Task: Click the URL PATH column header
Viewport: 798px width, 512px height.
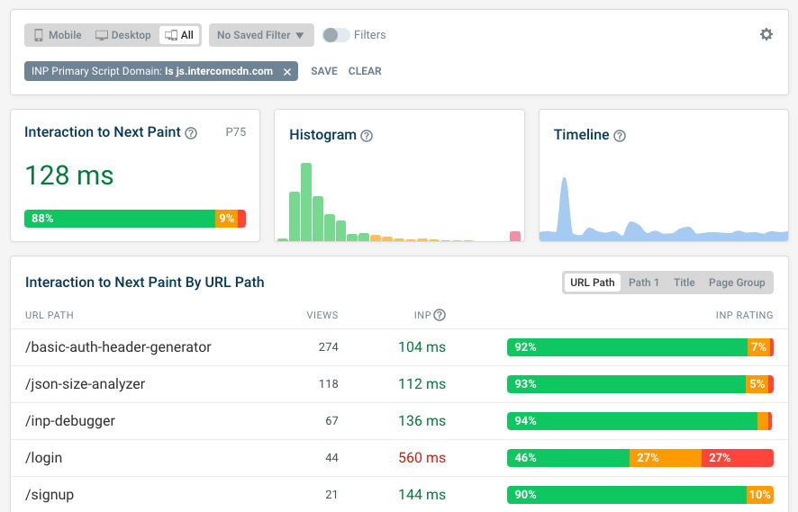Action: click(x=50, y=315)
